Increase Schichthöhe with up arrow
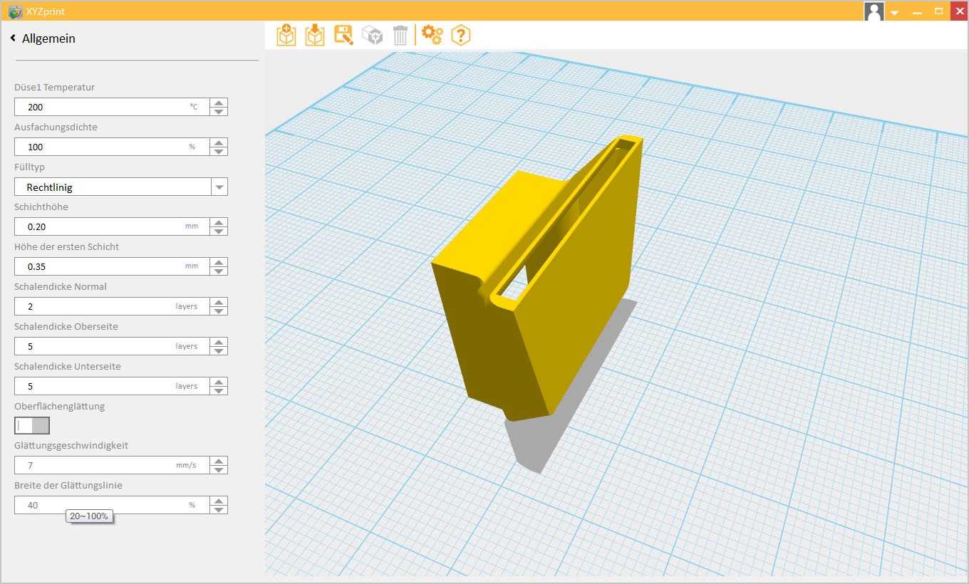 [x=219, y=223]
